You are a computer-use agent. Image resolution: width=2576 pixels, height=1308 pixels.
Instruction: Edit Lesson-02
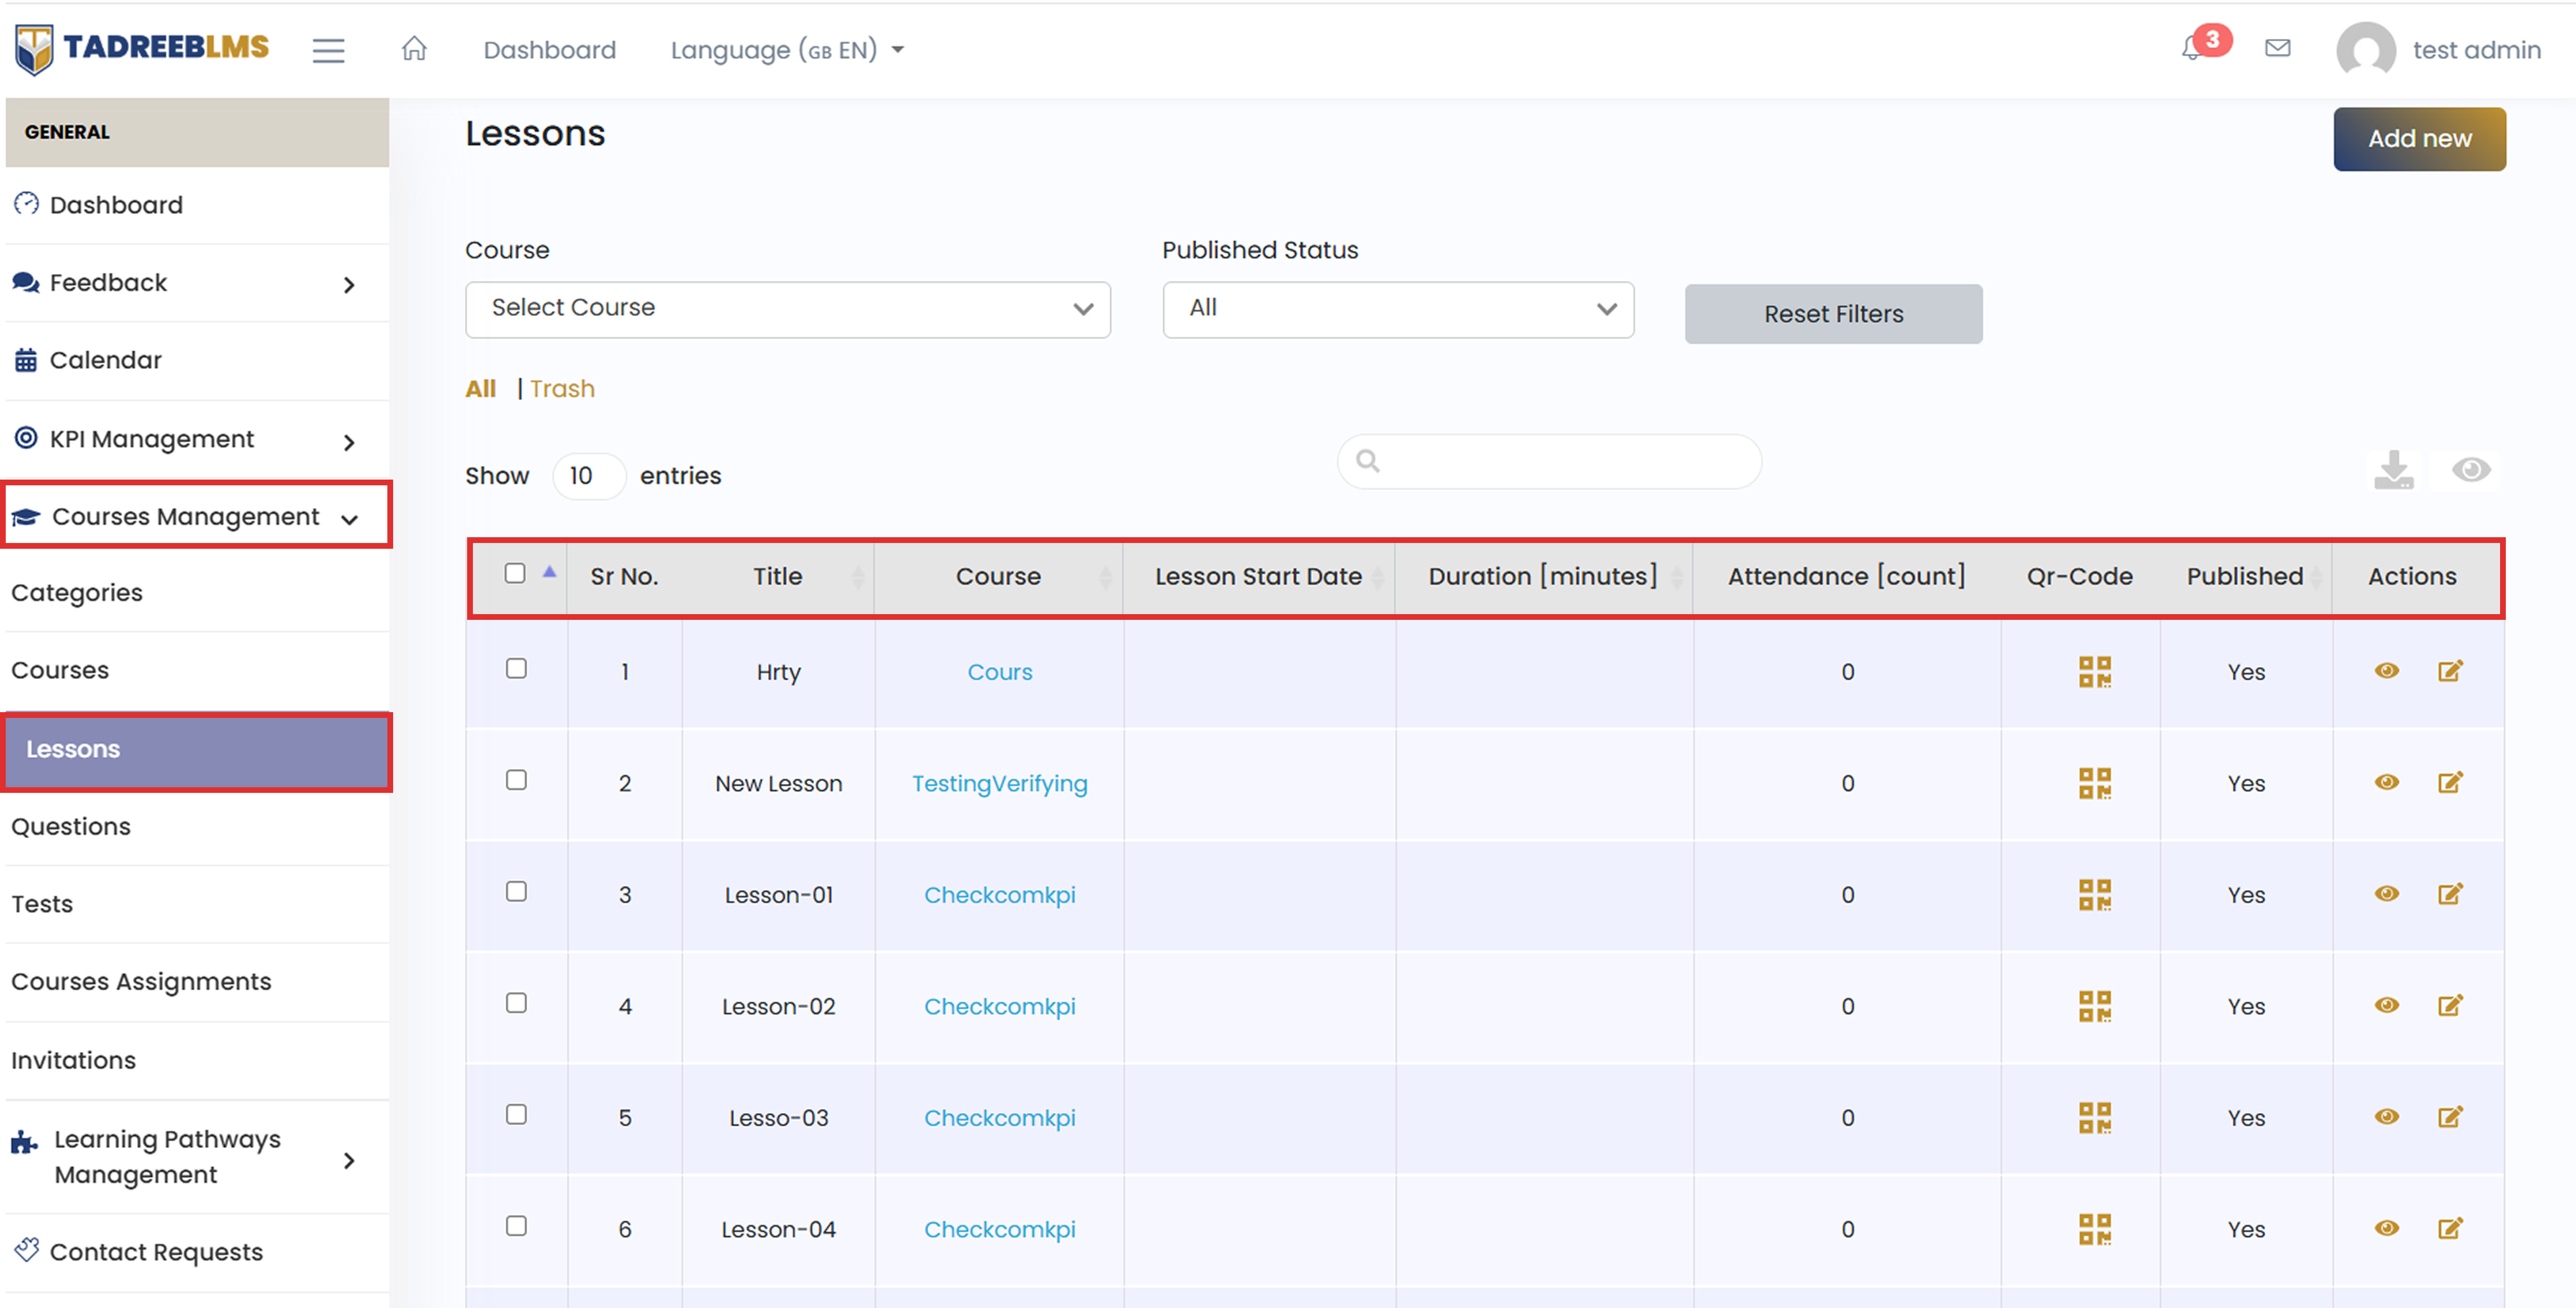pos(2450,1005)
